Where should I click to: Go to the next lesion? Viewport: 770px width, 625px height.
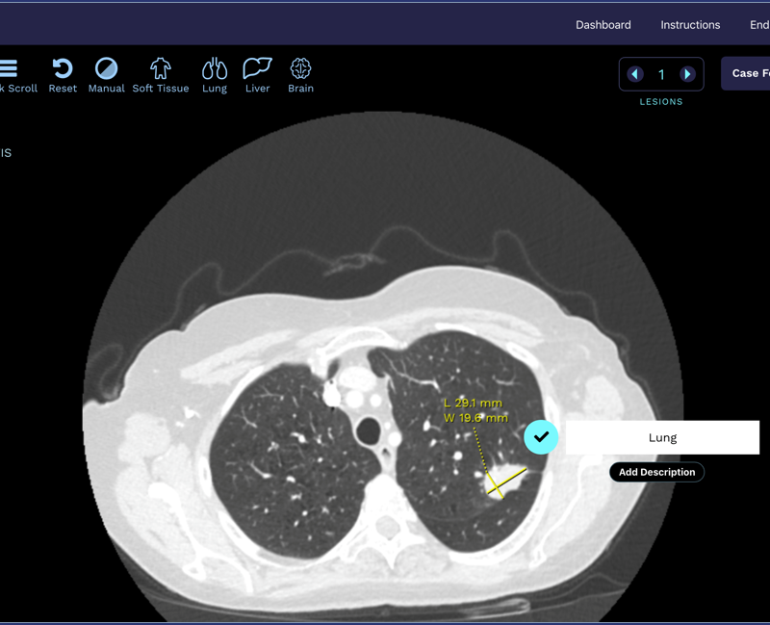687,74
